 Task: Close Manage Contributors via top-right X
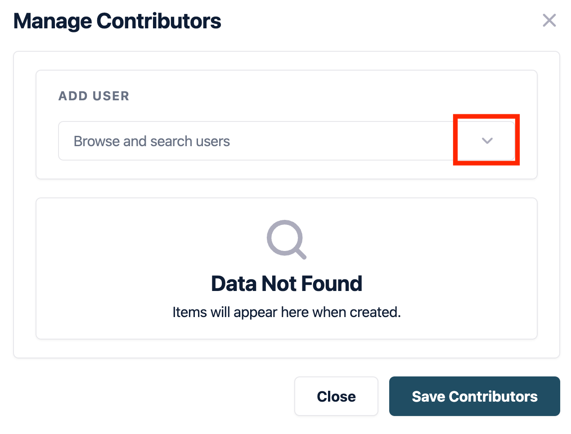(x=549, y=20)
